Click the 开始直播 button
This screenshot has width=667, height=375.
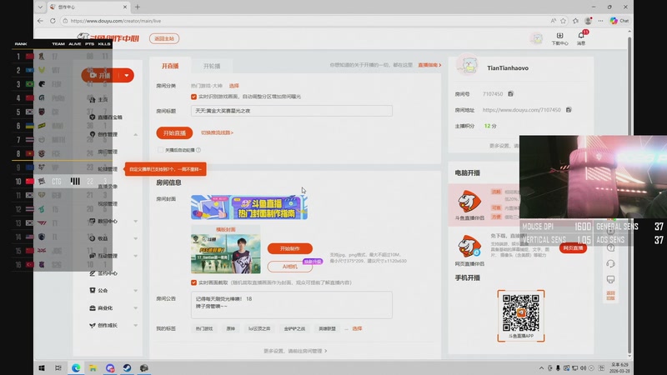(174, 133)
